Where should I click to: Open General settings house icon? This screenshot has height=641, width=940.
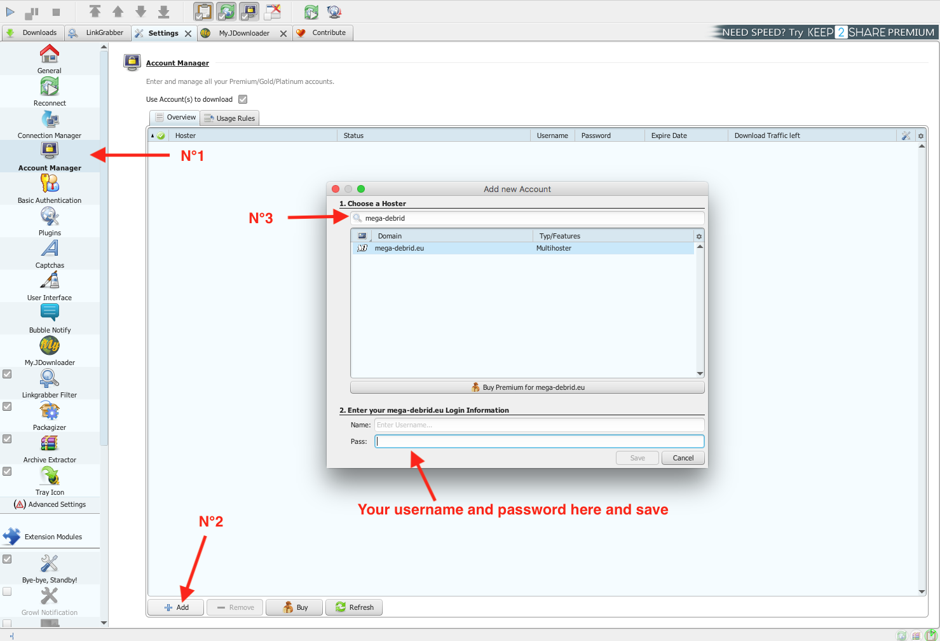click(50, 59)
